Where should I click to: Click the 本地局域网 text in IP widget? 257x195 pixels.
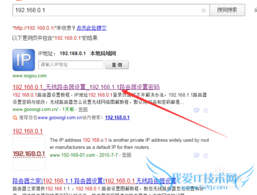coord(103,53)
